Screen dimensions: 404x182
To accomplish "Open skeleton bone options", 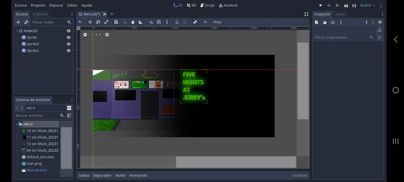I will [x=195, y=22].
